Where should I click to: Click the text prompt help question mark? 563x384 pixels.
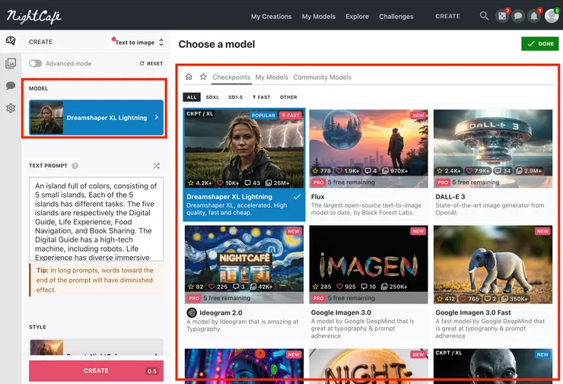coord(75,166)
